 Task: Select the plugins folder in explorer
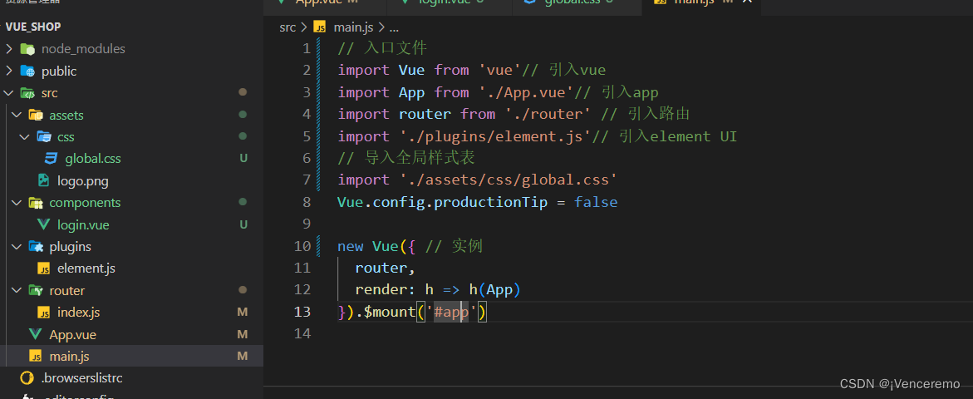click(70, 247)
